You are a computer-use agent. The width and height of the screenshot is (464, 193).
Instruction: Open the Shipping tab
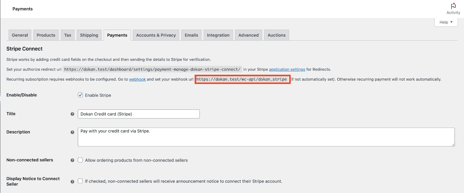click(89, 35)
